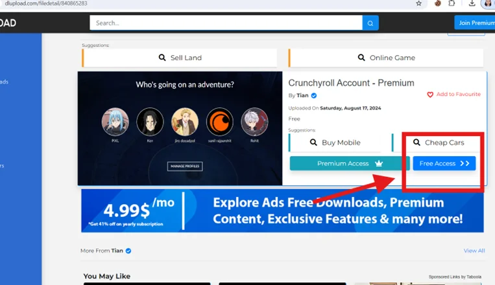
Task: Open uploader Tian's profile link
Action: click(x=302, y=95)
